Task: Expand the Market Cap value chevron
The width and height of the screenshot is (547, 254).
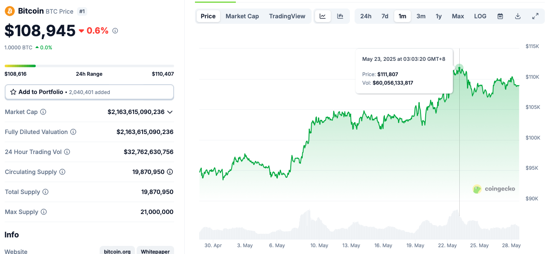Action: [x=170, y=112]
